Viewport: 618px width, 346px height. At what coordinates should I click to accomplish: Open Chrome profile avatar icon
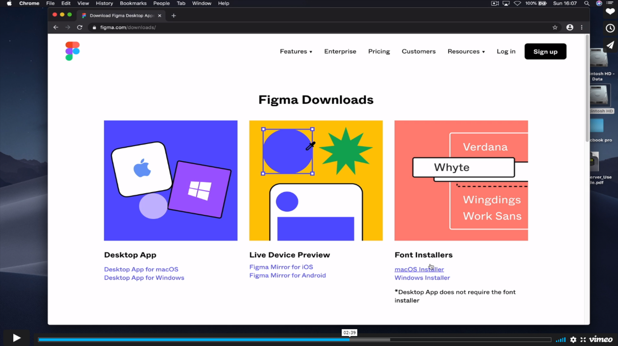pos(570,27)
